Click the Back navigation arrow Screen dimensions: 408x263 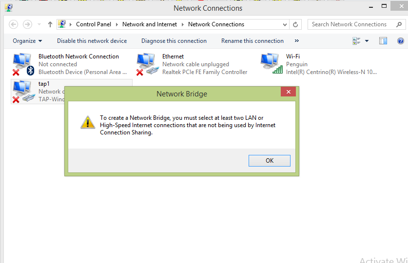pos(14,24)
